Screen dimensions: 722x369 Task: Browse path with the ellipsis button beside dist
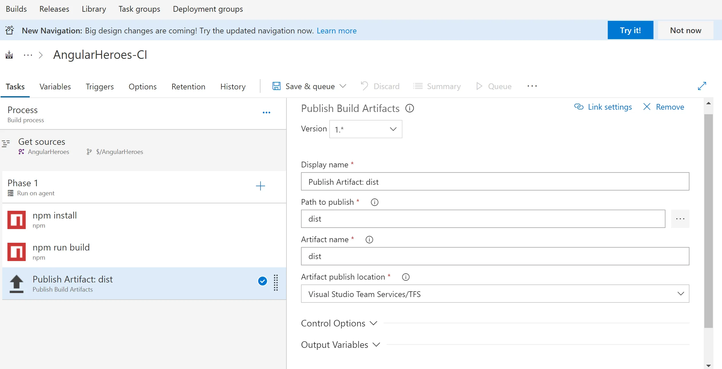[680, 219]
